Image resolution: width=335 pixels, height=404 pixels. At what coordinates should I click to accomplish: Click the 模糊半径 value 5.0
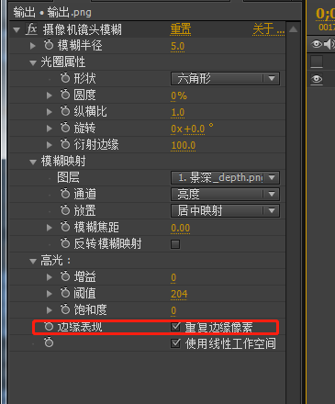pyautogui.click(x=177, y=47)
